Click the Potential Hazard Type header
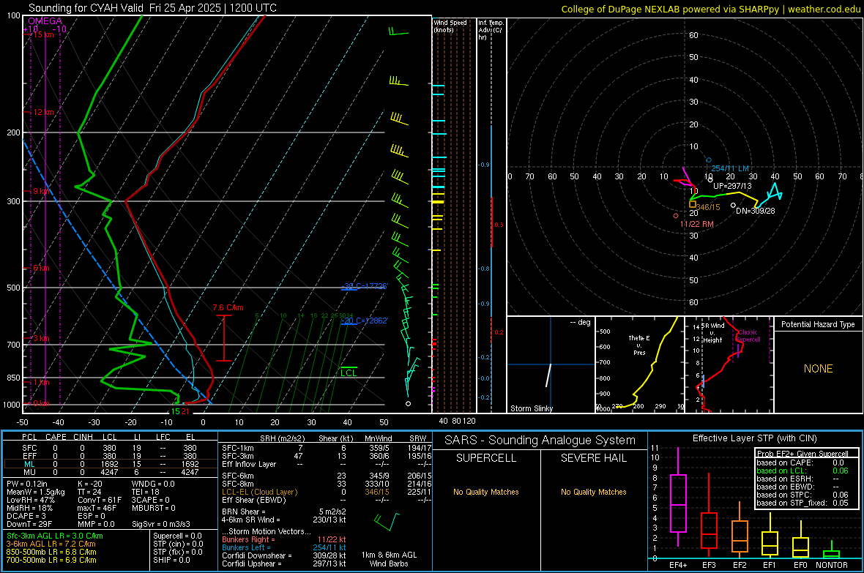 pyautogui.click(x=818, y=324)
